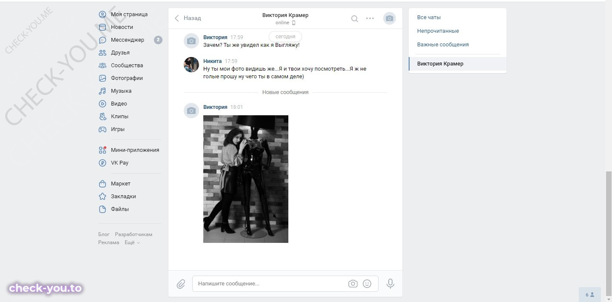Open Мини-приложения grid icon
The height and width of the screenshot is (302, 612).
(x=102, y=150)
